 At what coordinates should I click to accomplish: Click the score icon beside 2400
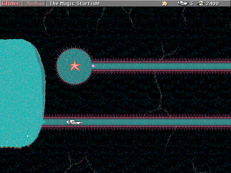point(201,3)
